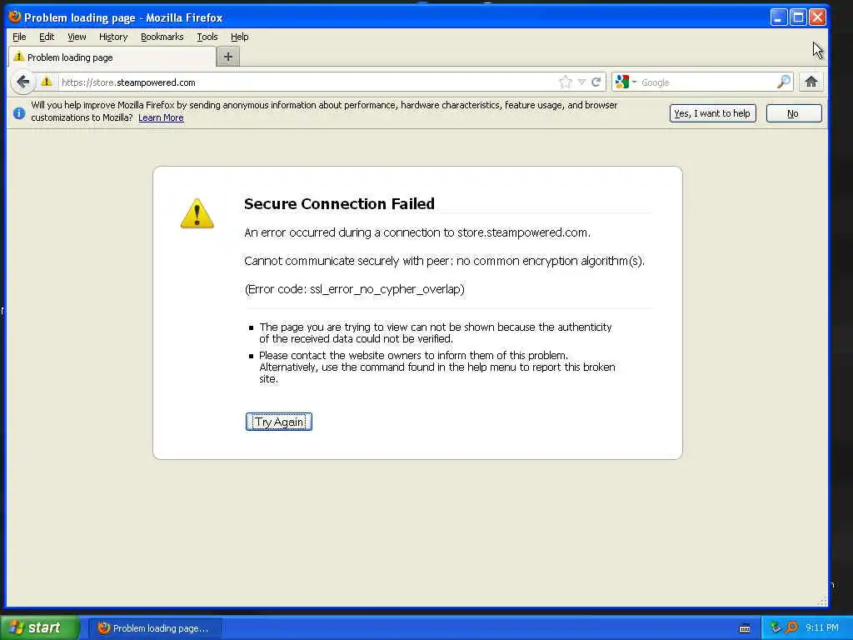The image size is (853, 640).
Task: Click the blue info icon in the notification bar
Action: (x=19, y=112)
